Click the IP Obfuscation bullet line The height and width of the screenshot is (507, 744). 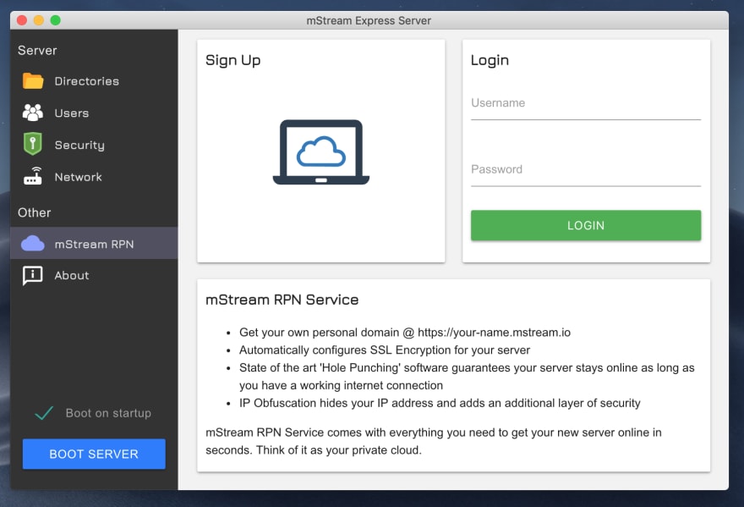440,403
